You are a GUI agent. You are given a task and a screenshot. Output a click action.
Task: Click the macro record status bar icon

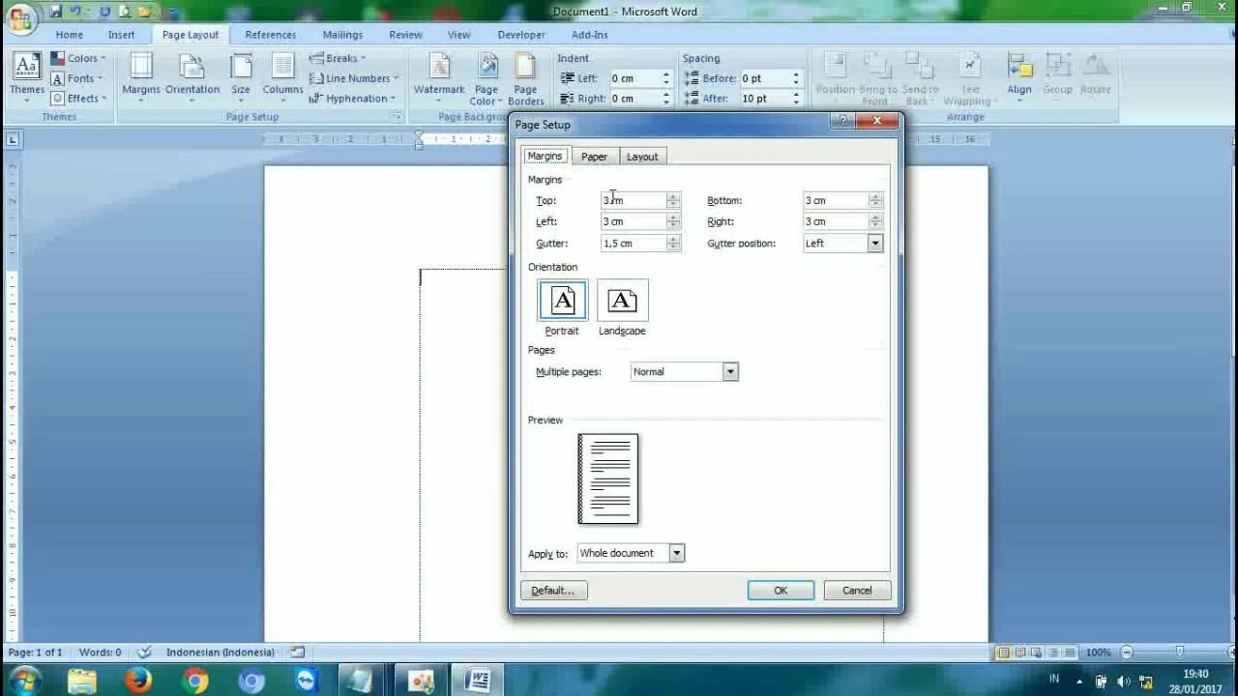coord(298,652)
